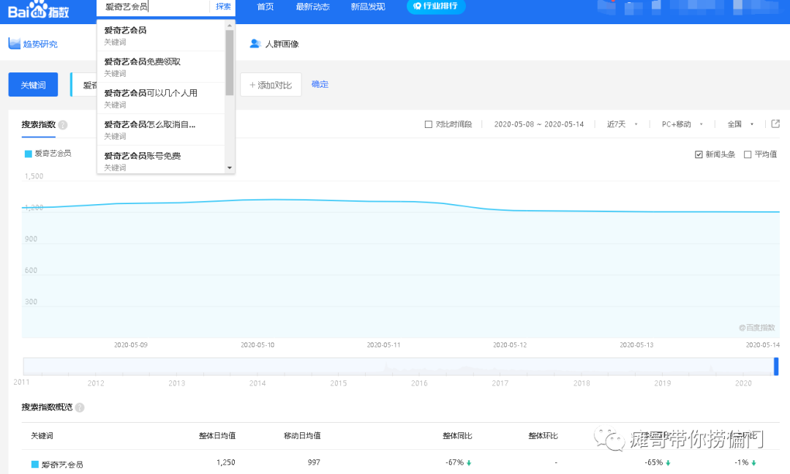Open the 近7天 time range dropdown
790x474 pixels.
coord(622,124)
